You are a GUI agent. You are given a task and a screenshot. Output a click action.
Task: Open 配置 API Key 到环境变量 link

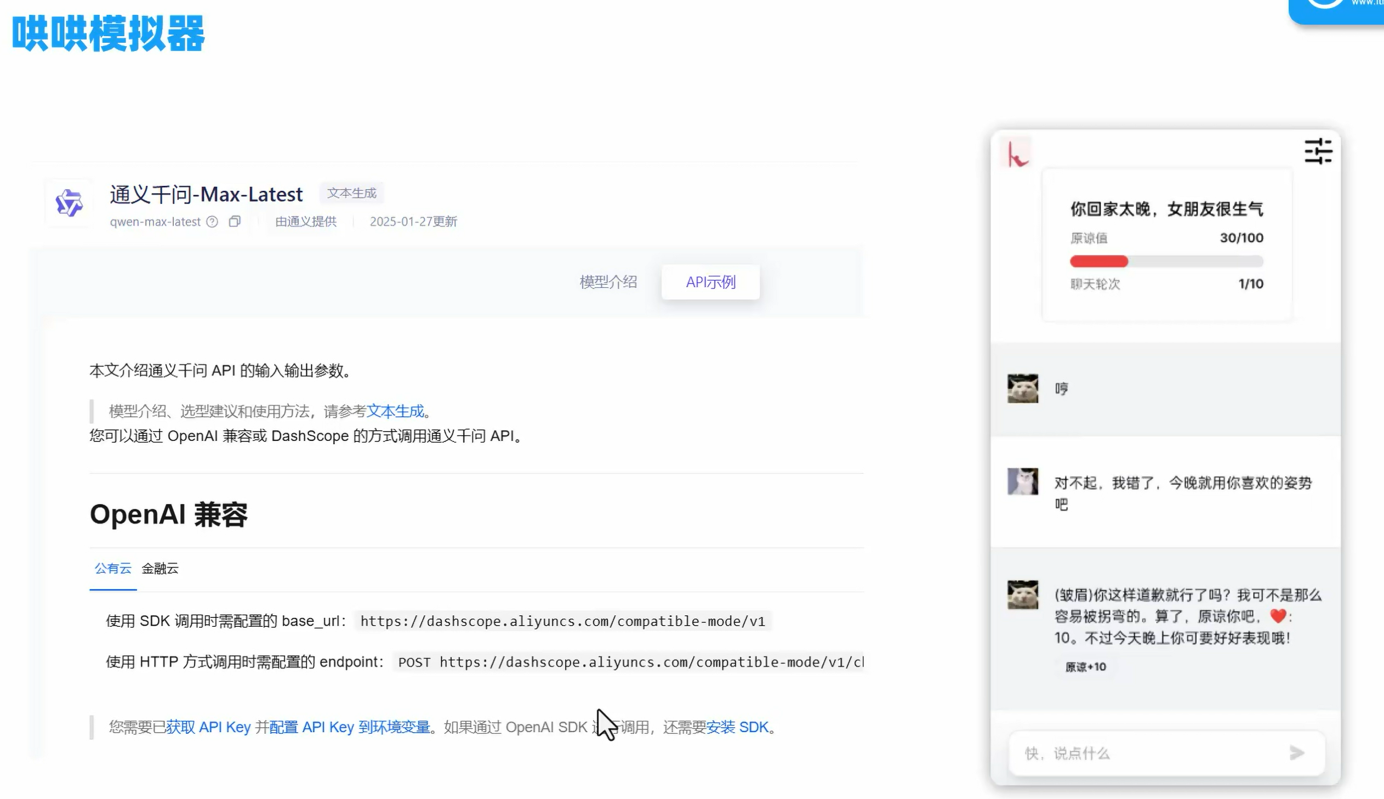click(x=349, y=727)
